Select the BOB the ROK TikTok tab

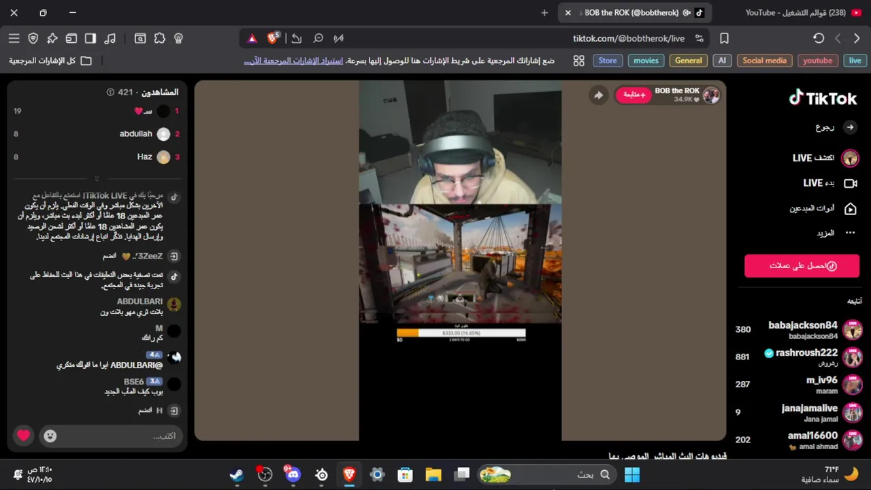(634, 13)
